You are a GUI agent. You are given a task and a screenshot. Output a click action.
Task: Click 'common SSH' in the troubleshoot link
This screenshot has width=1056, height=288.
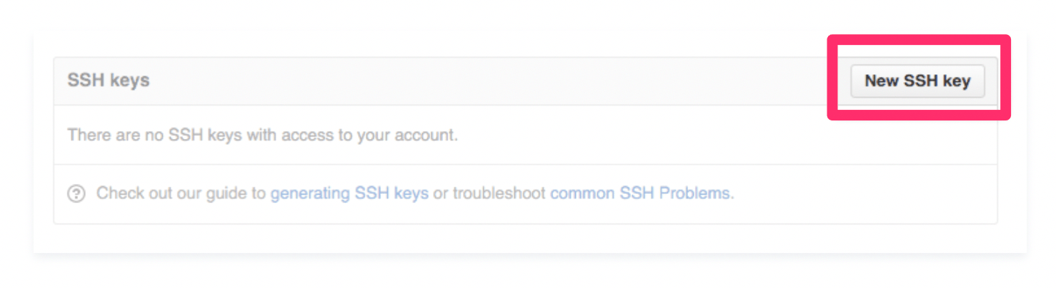tap(602, 193)
